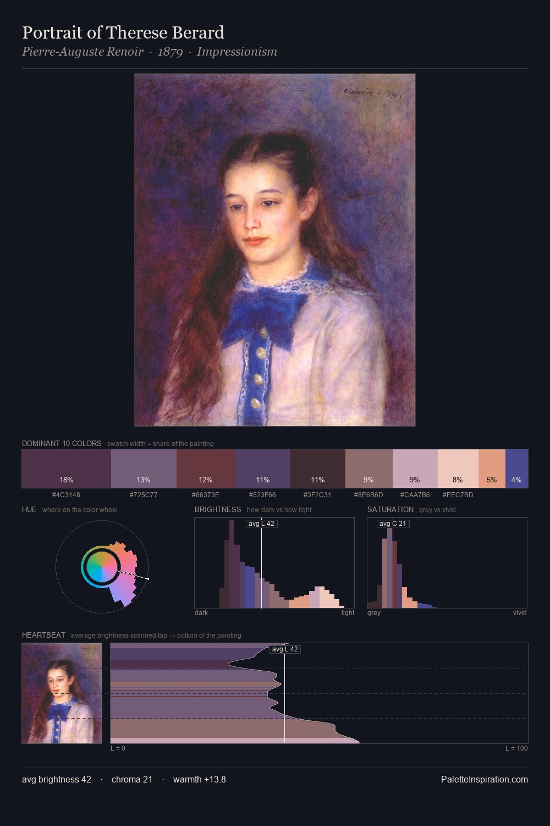Click hex code label #8E6B6D
Image resolution: width=550 pixels, height=826 pixels.
tap(369, 495)
